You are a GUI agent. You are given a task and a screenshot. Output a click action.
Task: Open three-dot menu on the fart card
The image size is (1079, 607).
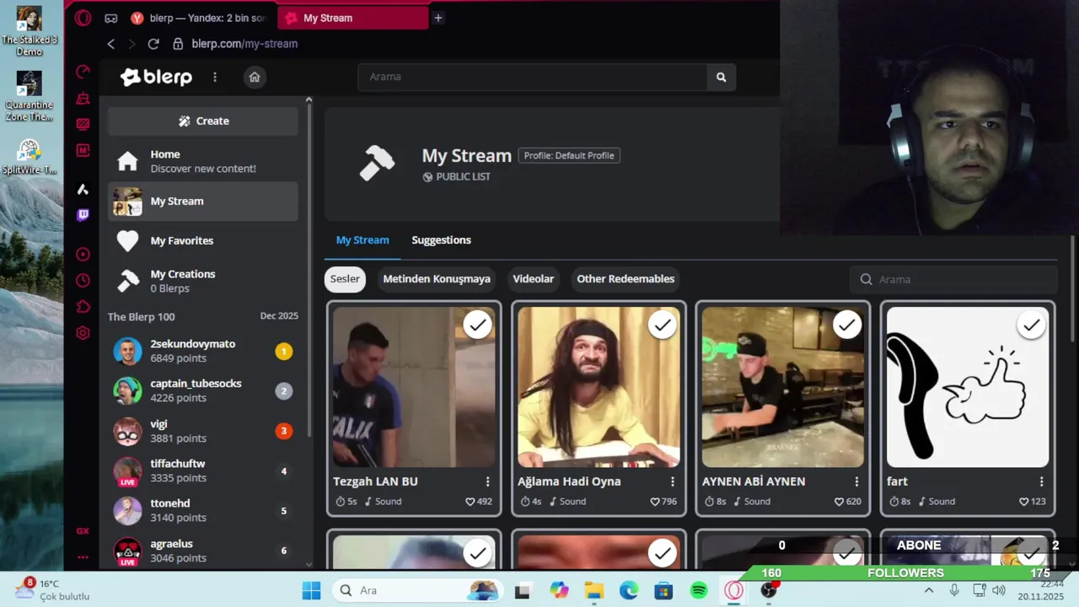pyautogui.click(x=1041, y=481)
